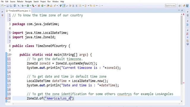Open the Refactor menu
Screen dimensions: 190x107
[x=20, y=1]
